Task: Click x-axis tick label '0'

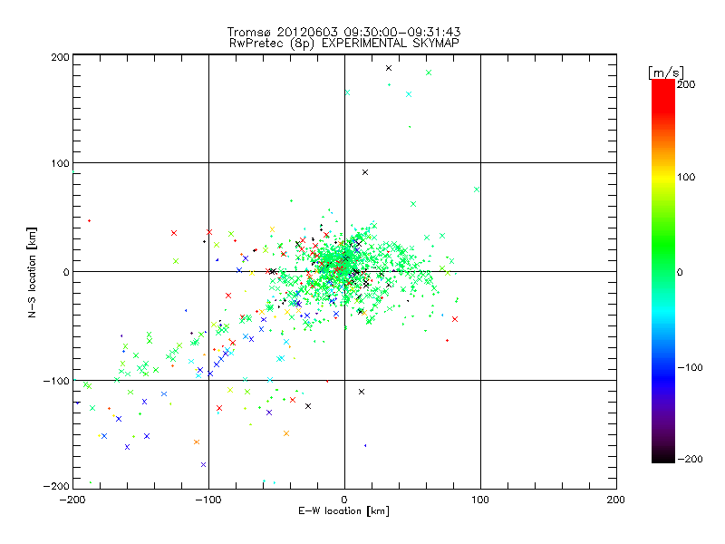Action: point(344,500)
